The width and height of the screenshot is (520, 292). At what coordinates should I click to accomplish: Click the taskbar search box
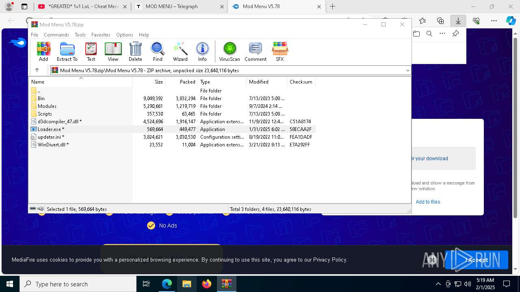[x=78, y=284]
